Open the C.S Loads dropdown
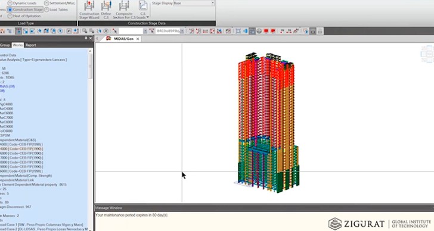This screenshot has width=434, height=231. point(143,10)
